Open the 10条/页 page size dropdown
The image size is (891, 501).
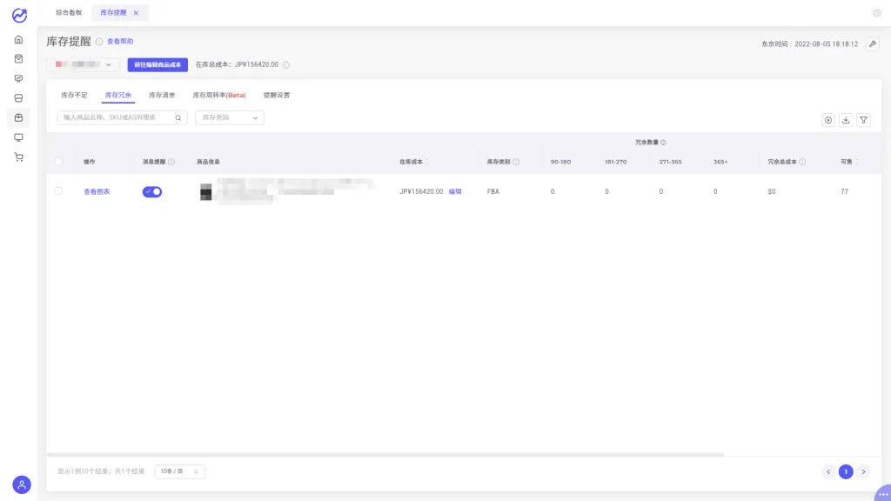tap(179, 471)
